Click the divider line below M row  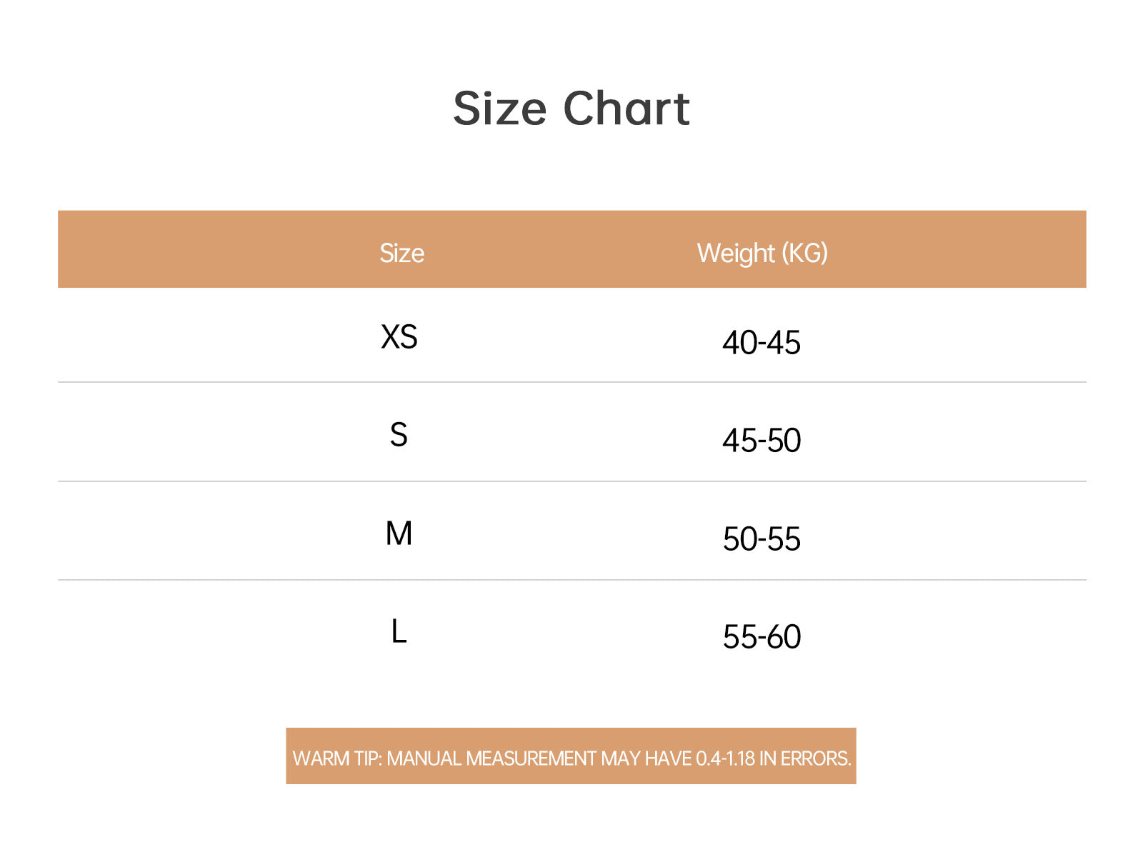tap(571, 580)
